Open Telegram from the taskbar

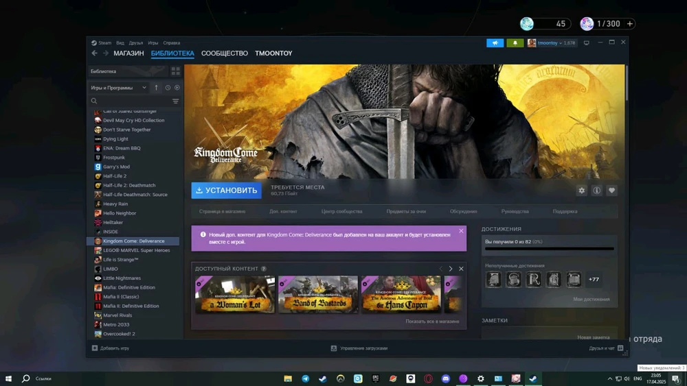coord(306,378)
